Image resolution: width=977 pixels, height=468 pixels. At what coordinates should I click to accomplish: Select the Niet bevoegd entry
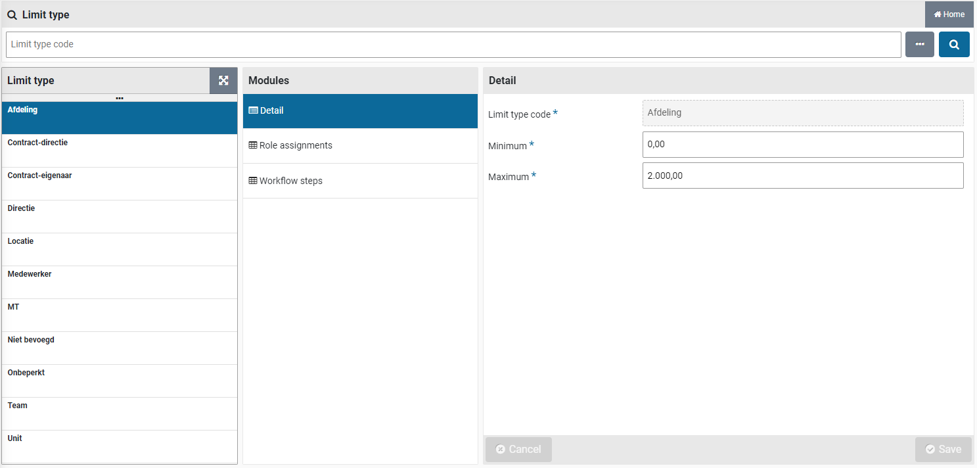(119, 348)
